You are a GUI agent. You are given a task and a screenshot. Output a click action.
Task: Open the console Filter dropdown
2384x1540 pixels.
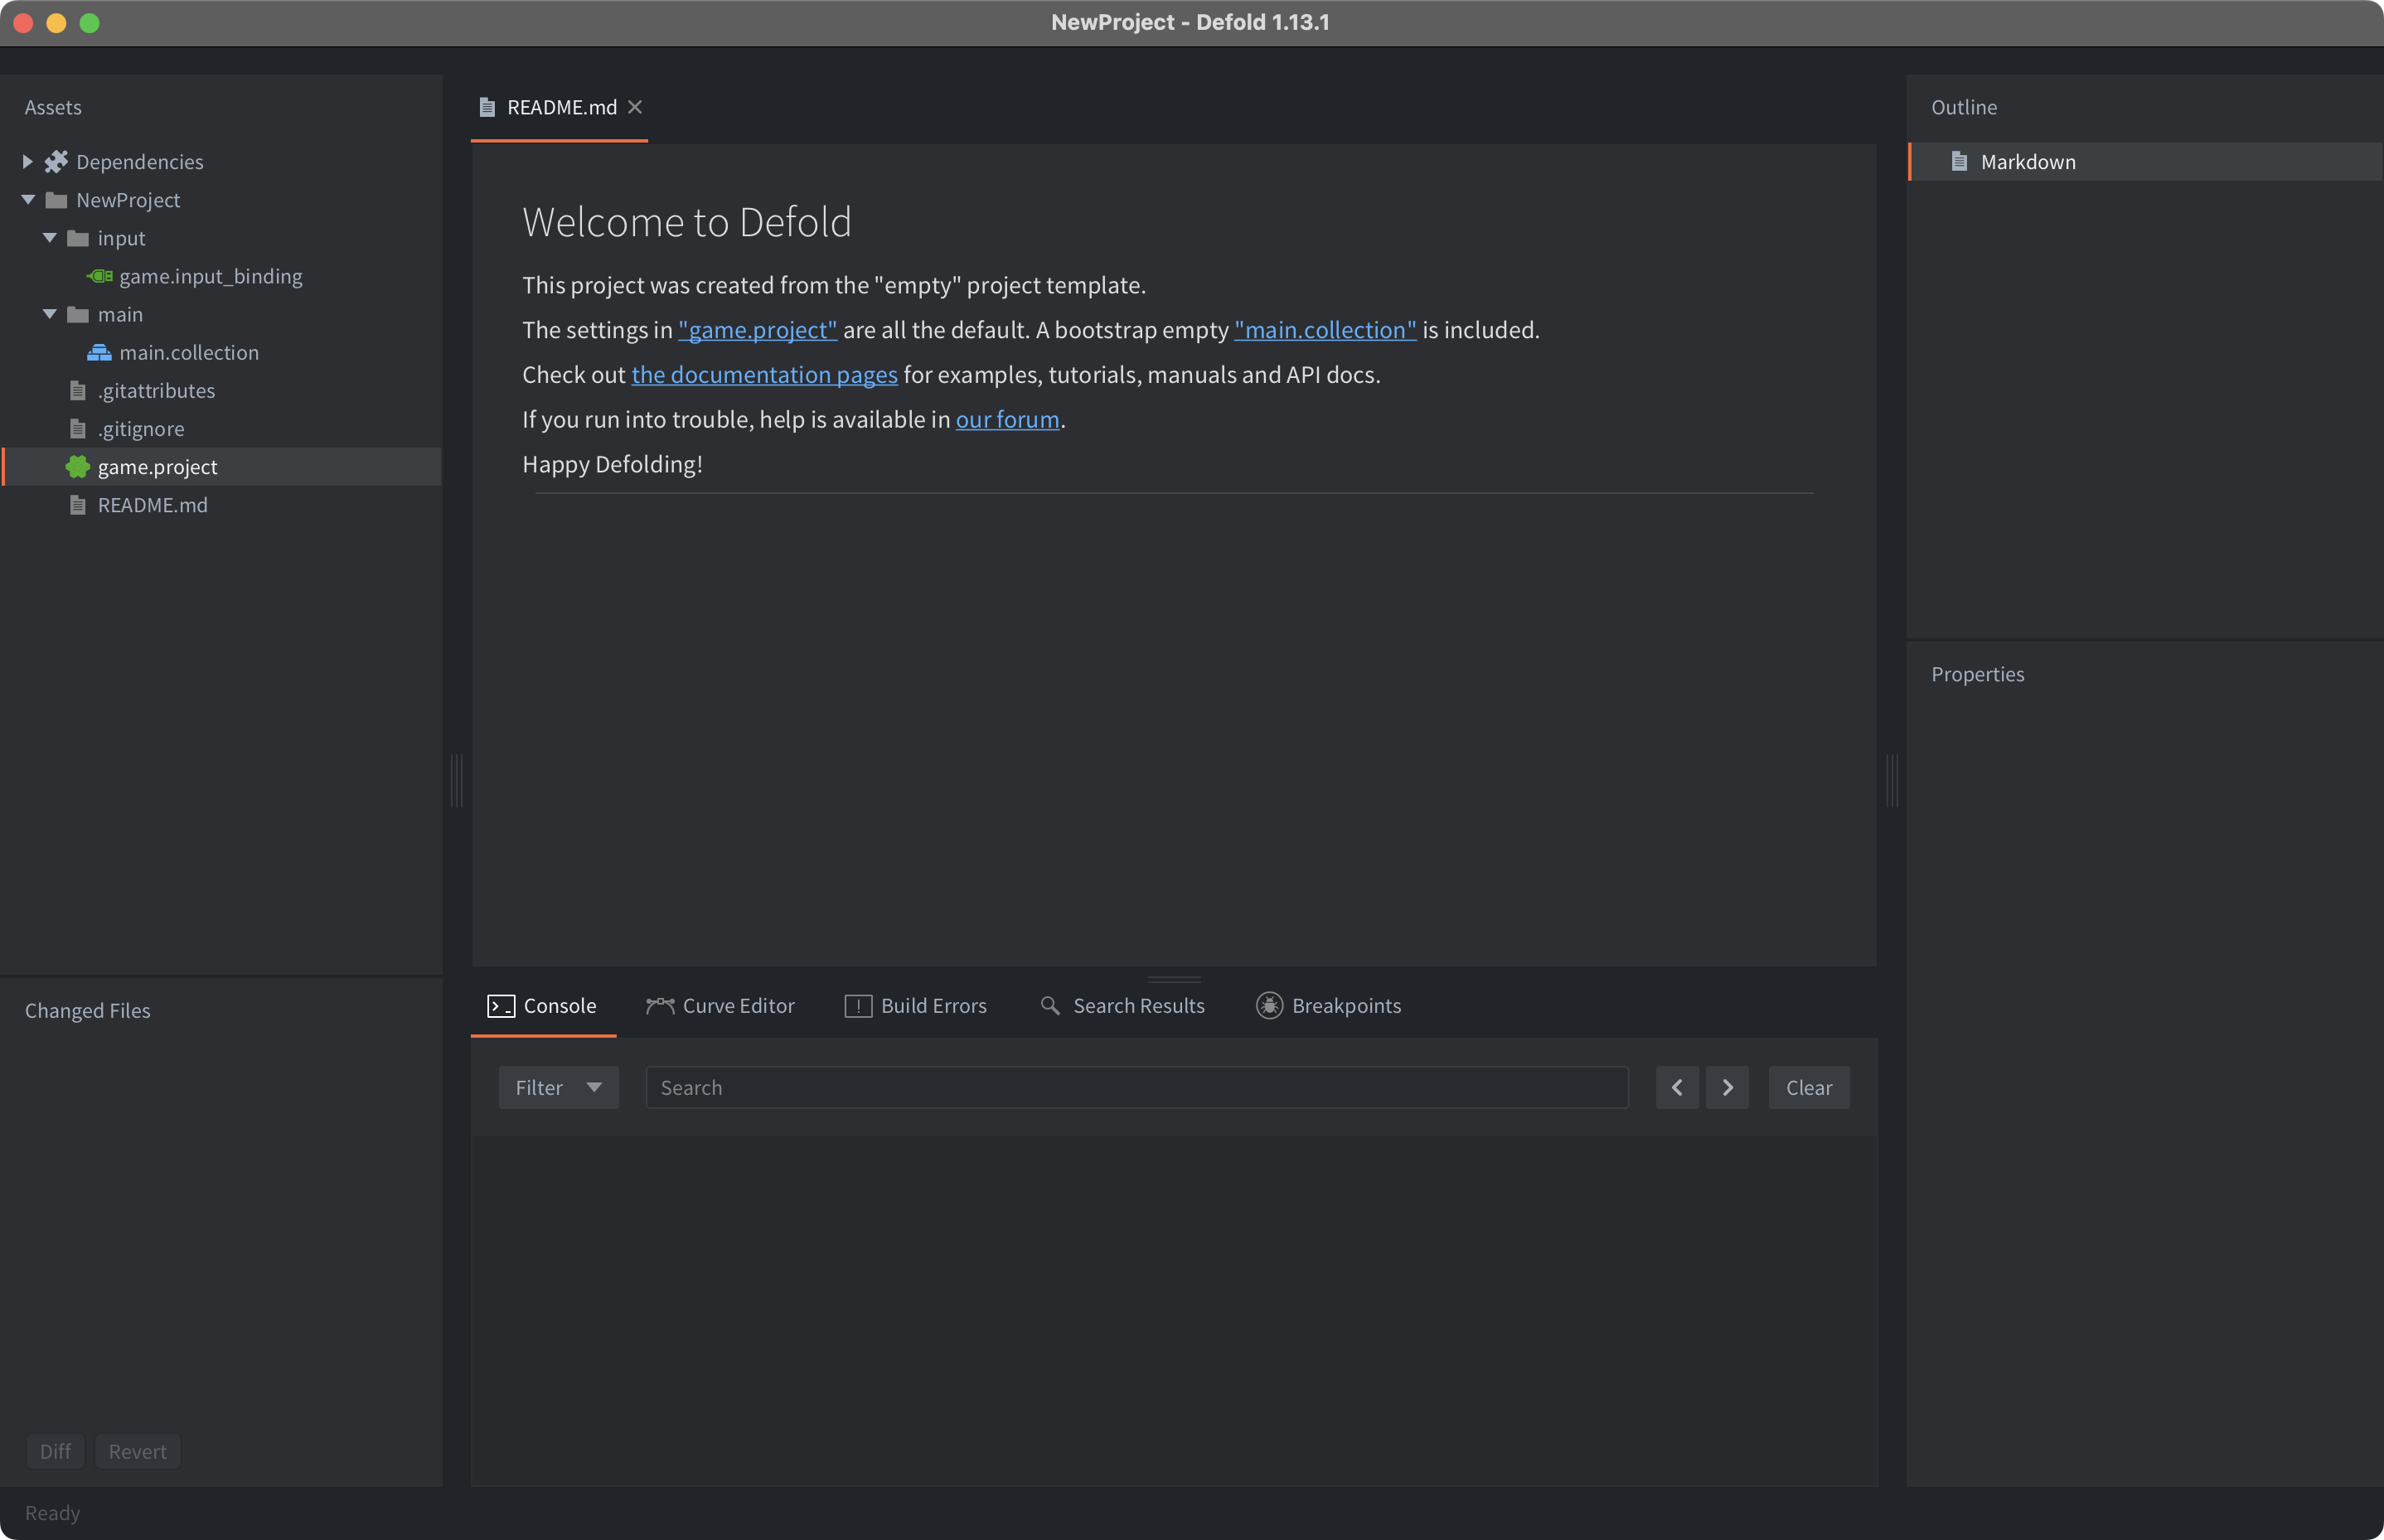[x=558, y=1087]
